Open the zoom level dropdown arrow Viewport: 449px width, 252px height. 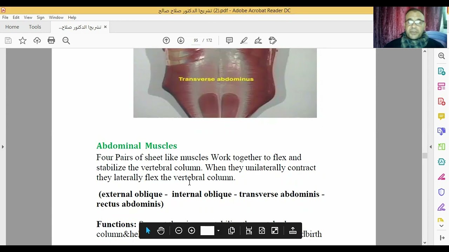218,231
